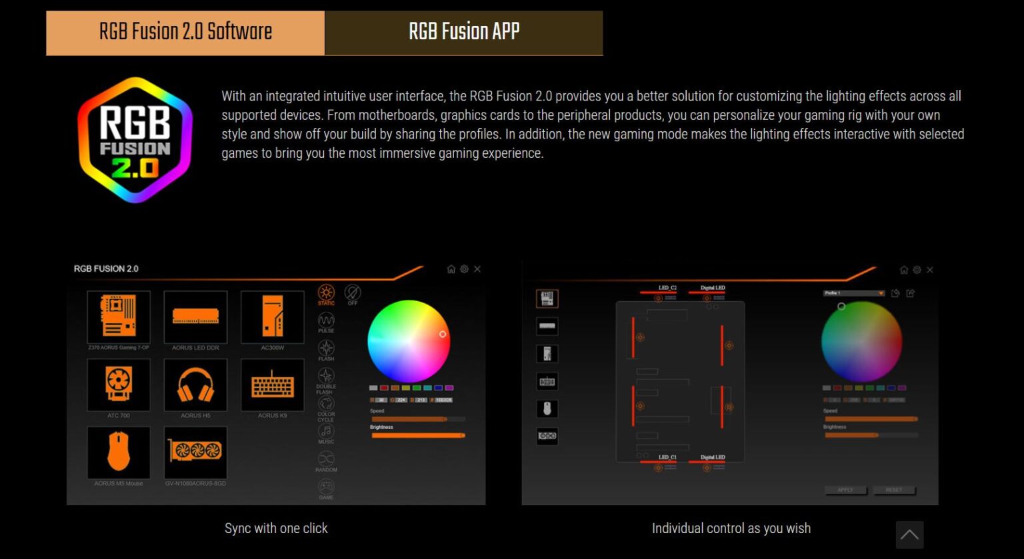Adjust the Brightness slider in sync-view window
The image size is (1024, 559).
pyautogui.click(x=419, y=435)
